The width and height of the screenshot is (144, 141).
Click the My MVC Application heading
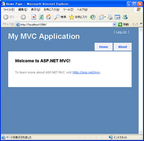pyautogui.click(x=44, y=36)
